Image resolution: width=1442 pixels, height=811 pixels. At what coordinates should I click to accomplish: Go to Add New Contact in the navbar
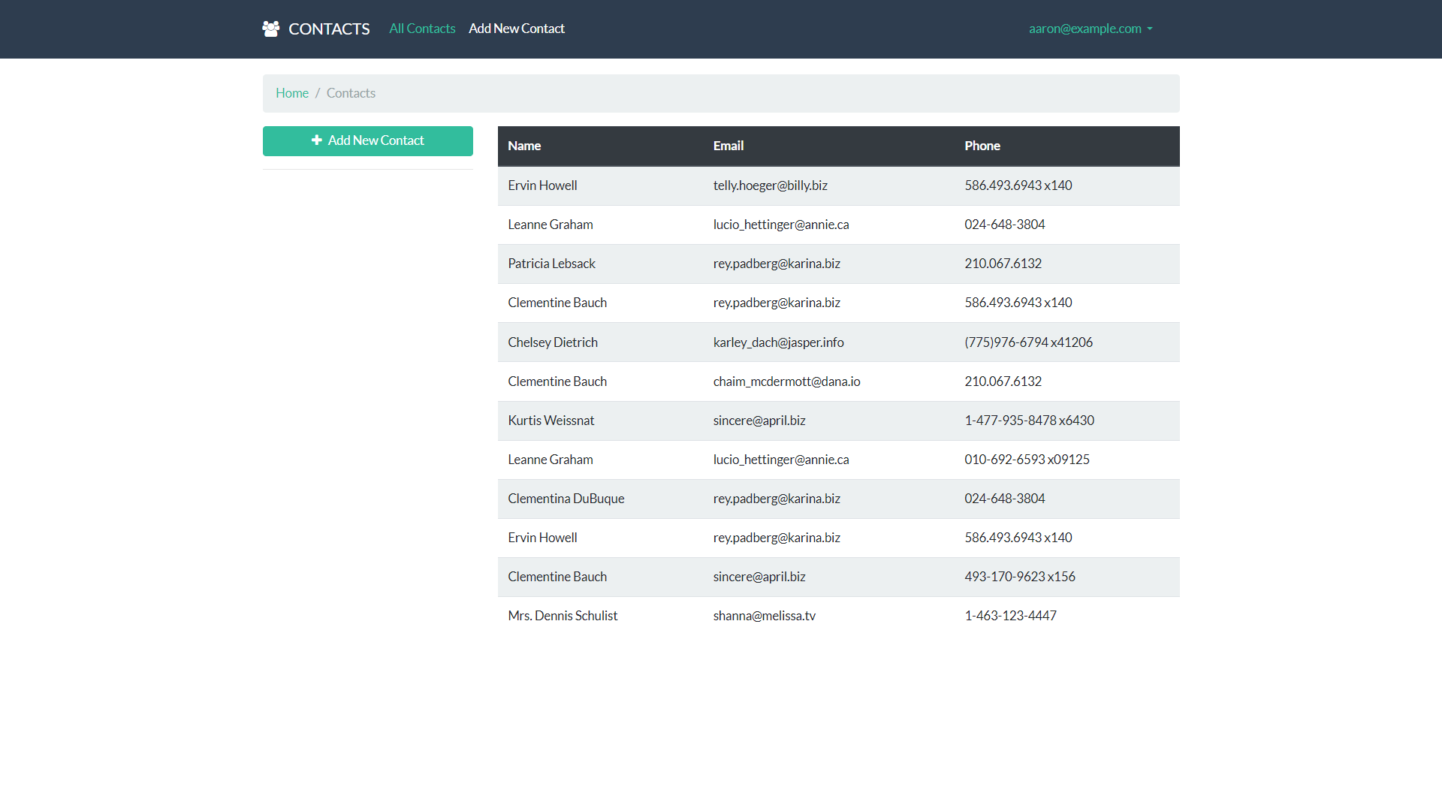[x=517, y=29]
